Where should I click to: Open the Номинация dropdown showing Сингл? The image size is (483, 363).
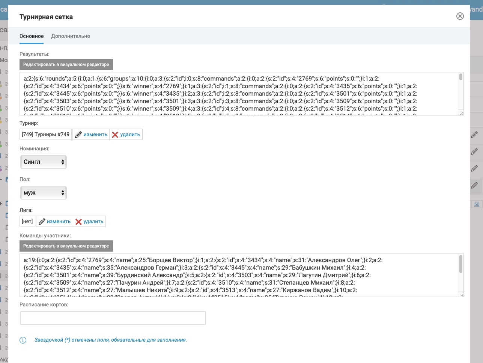[44, 162]
